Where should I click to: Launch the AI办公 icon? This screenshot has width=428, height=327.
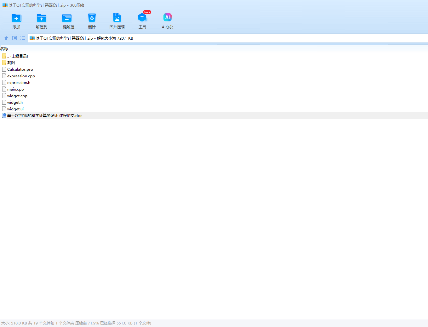point(168,17)
